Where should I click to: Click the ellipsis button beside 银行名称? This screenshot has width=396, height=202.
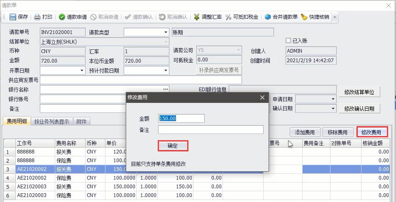(x=166, y=89)
